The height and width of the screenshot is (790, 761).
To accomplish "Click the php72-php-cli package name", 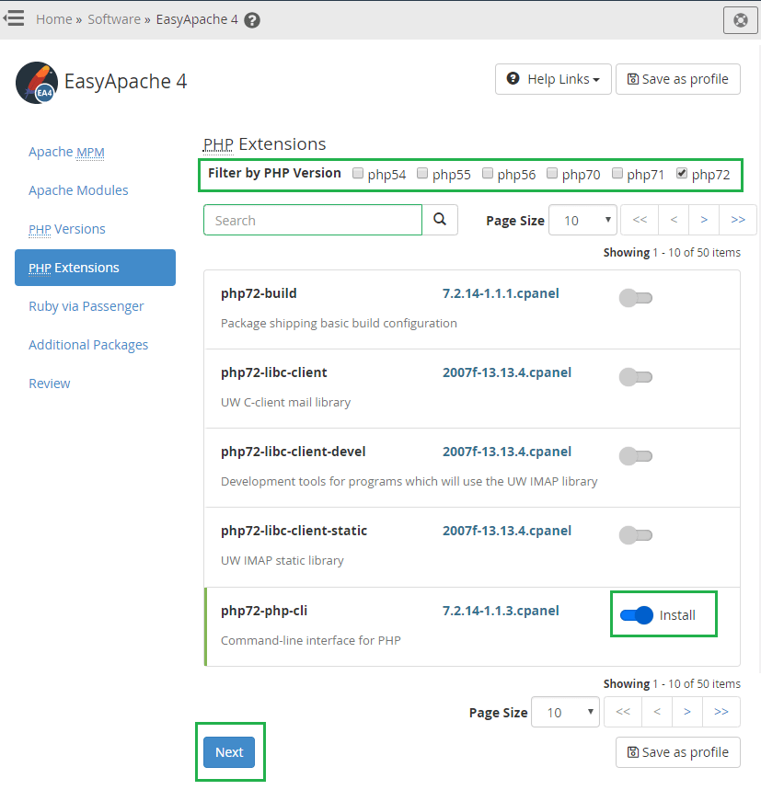I will [x=264, y=611].
